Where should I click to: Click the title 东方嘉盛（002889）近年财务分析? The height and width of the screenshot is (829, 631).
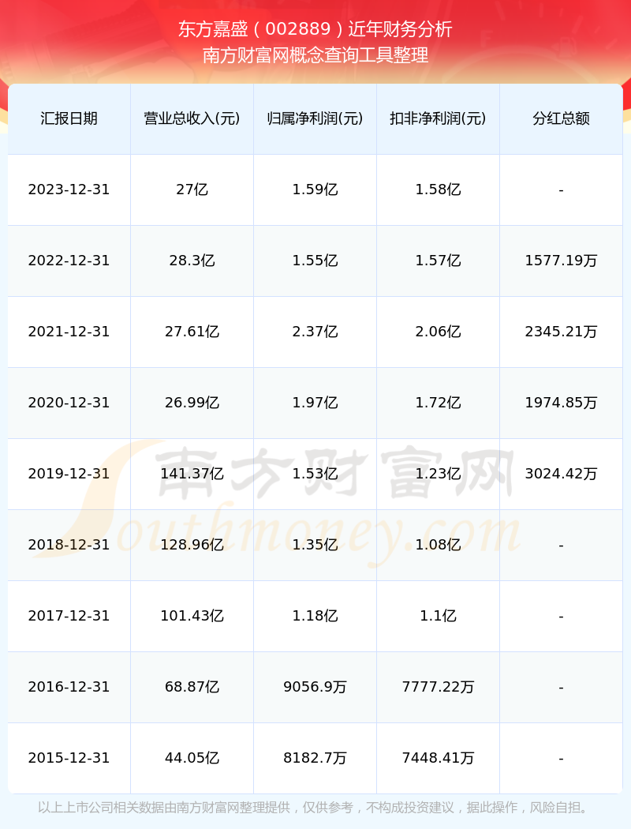[315, 29]
